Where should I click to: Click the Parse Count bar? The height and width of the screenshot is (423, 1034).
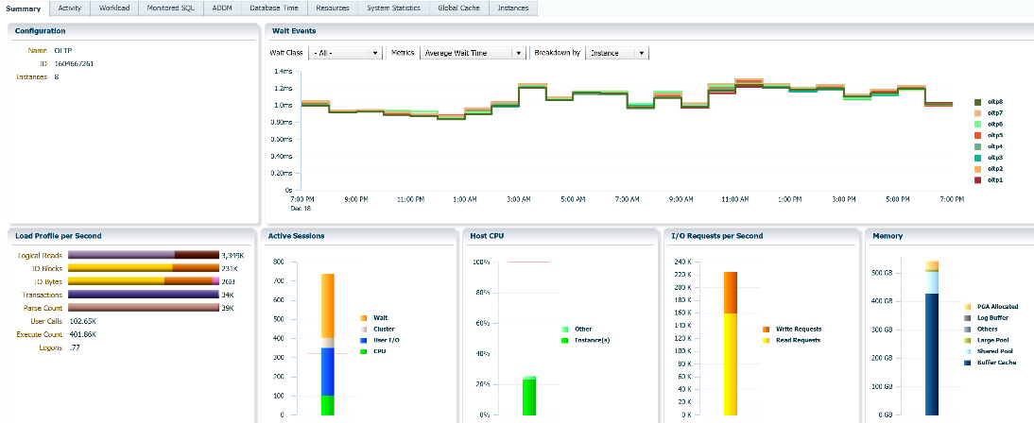144,308
